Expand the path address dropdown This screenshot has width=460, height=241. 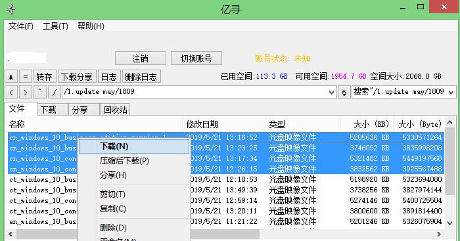(x=331, y=93)
